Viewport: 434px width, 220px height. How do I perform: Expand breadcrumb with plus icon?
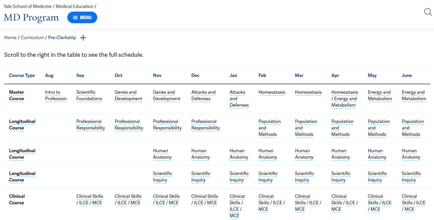(83, 38)
